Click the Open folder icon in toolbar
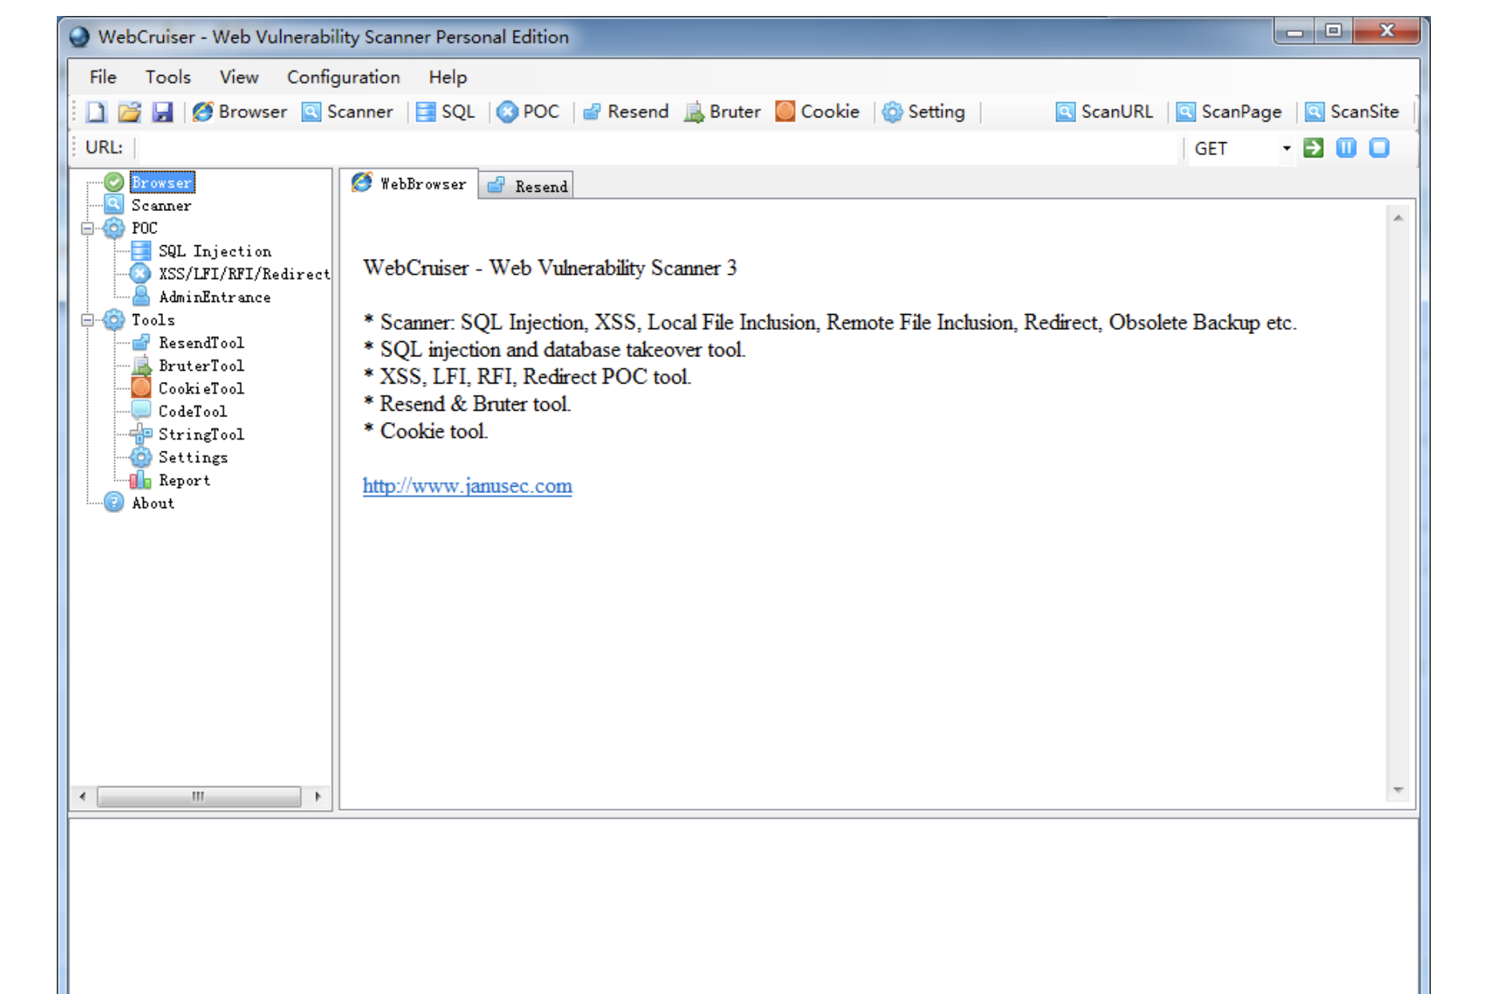The height and width of the screenshot is (994, 1490). 129,112
